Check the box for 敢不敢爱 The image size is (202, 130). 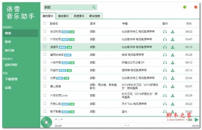tap(45, 111)
